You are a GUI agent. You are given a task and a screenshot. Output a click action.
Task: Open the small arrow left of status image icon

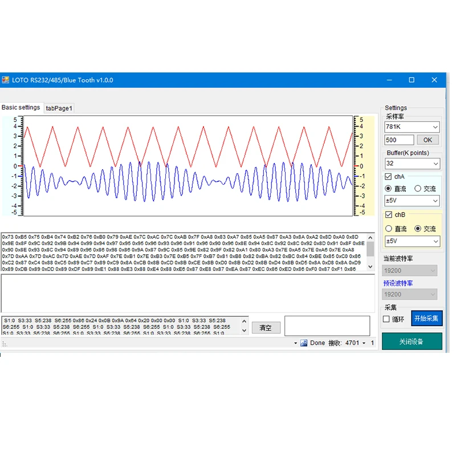pyautogui.click(x=295, y=343)
